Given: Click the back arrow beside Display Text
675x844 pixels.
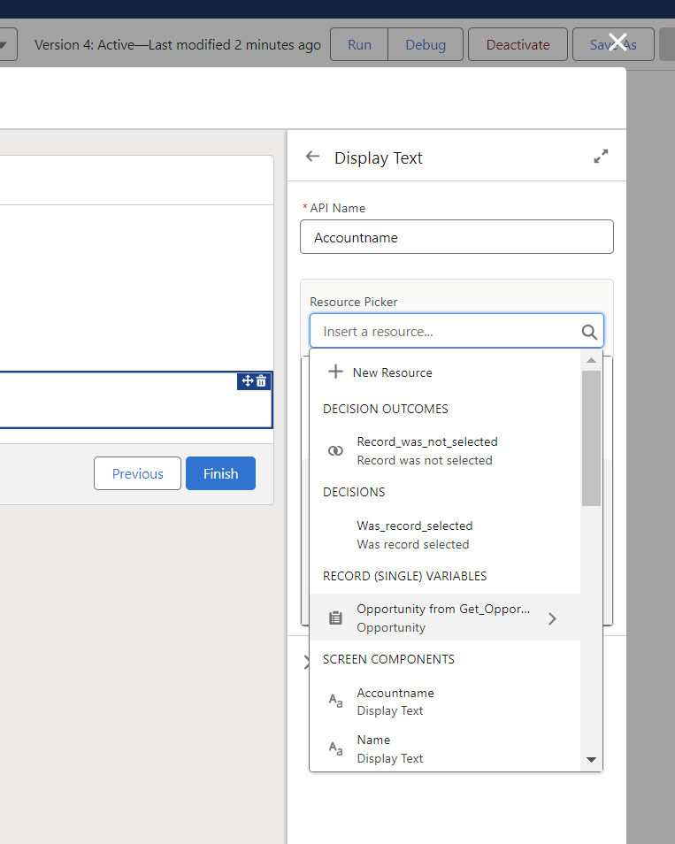Looking at the screenshot, I should point(313,157).
